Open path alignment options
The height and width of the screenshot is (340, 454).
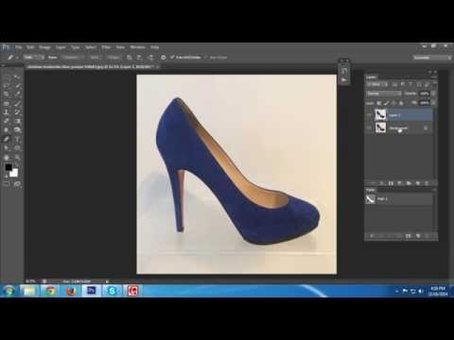[140, 58]
